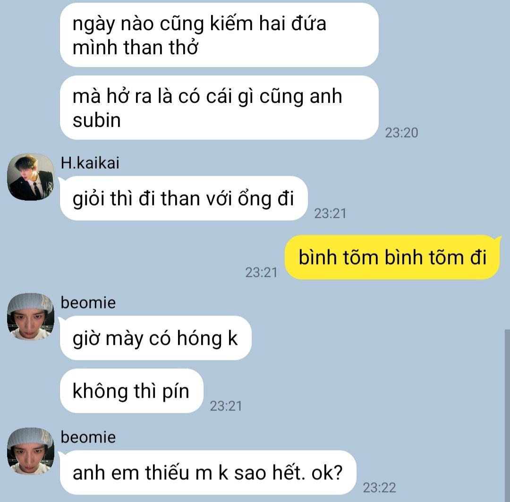Click the H.kaikai sender name
The height and width of the screenshot is (502, 510).
tap(90, 162)
